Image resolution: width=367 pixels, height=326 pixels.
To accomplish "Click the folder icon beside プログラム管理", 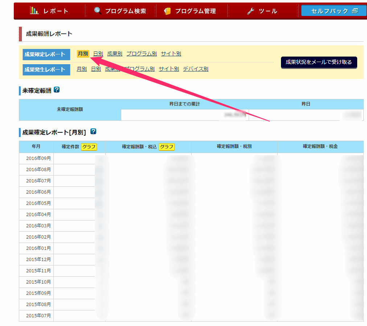I will tap(167, 11).
